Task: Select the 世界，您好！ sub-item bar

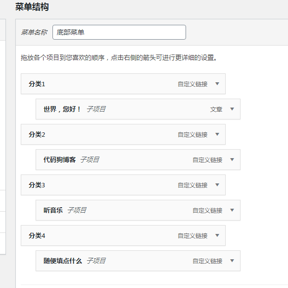Action: coord(138,109)
